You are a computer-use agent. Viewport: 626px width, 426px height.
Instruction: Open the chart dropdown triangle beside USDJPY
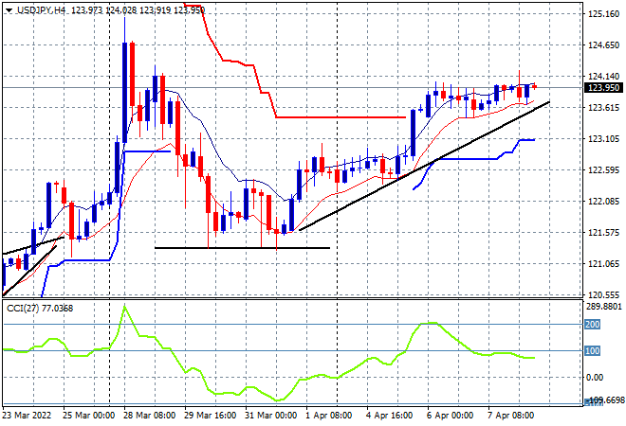coord(9,10)
